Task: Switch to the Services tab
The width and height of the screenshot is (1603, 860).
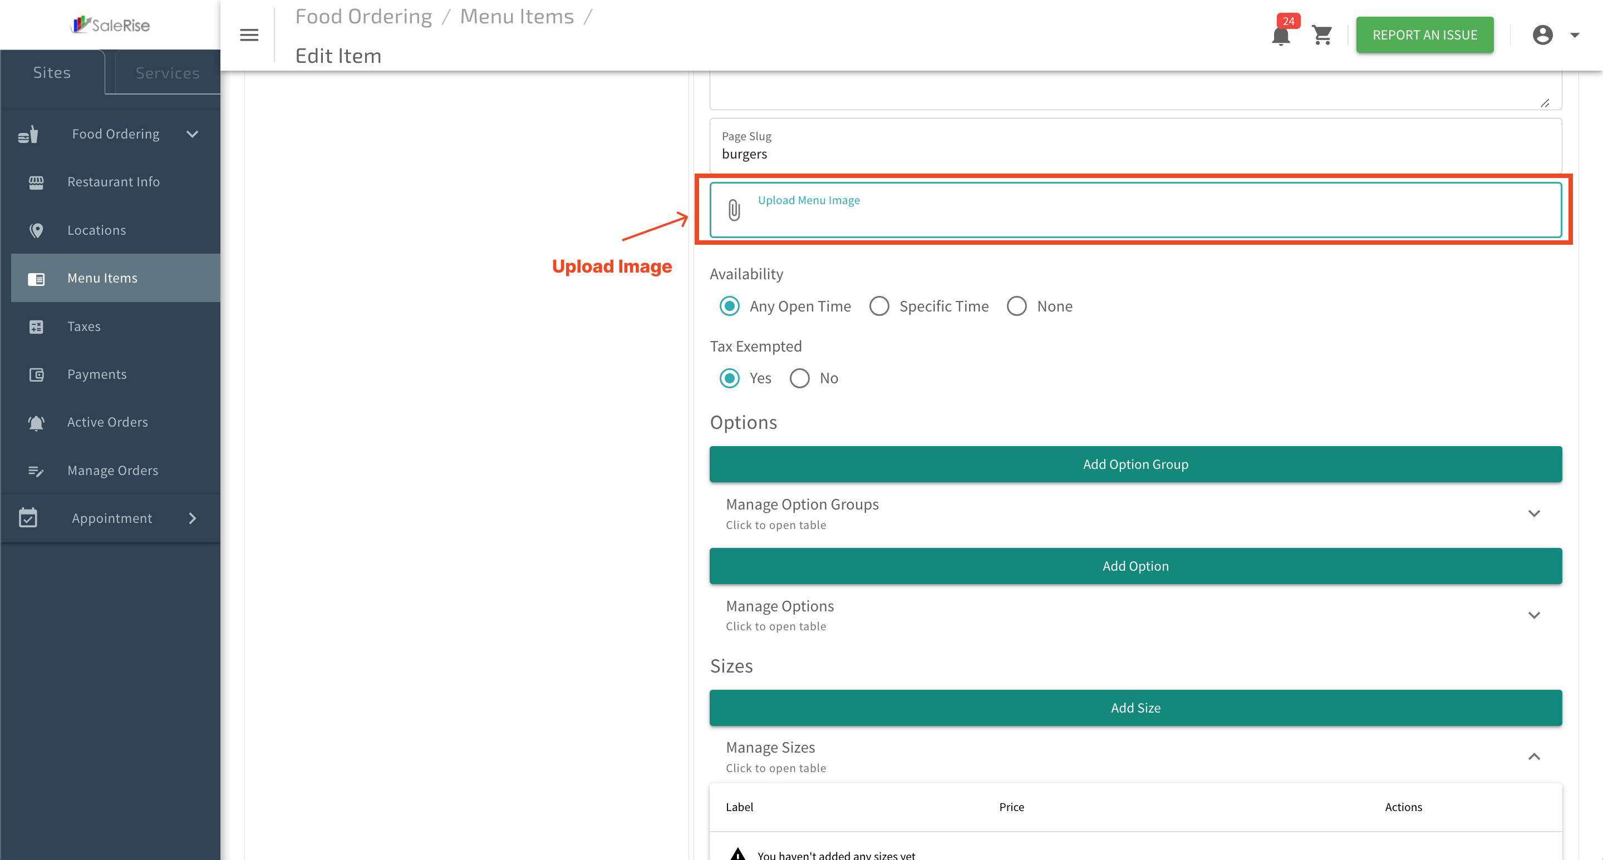Action: pyautogui.click(x=168, y=73)
